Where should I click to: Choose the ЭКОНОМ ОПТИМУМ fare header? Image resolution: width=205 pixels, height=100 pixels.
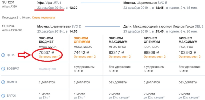pyautogui.click(x=82, y=39)
